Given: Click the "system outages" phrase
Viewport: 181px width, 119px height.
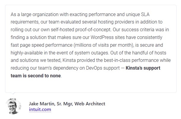Looking at the screenshot, I should tap(92, 53).
